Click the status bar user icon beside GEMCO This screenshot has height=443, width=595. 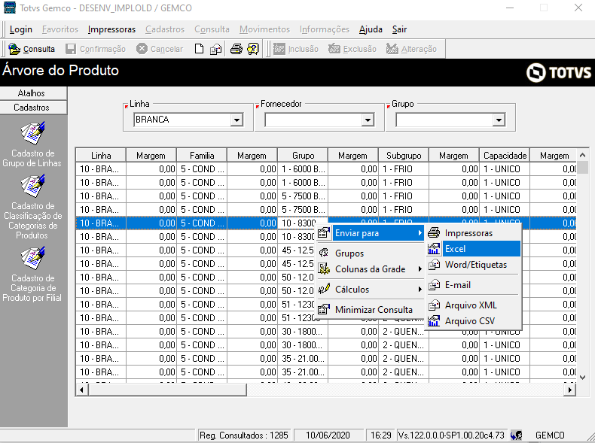pyautogui.click(x=517, y=435)
